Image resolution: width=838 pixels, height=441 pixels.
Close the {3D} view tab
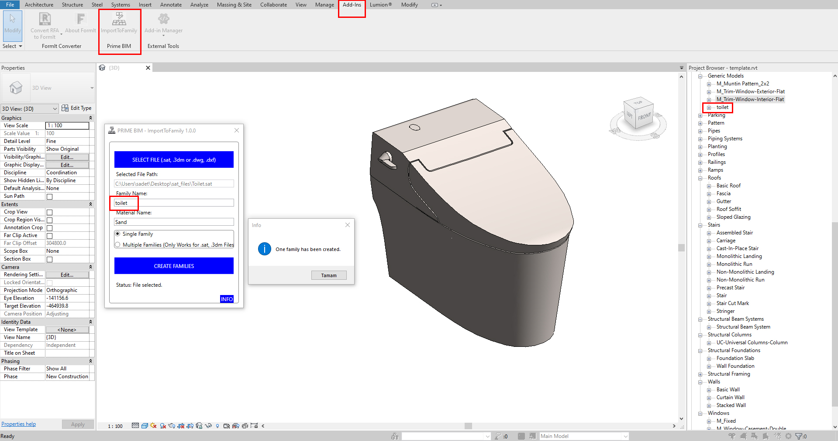(148, 68)
